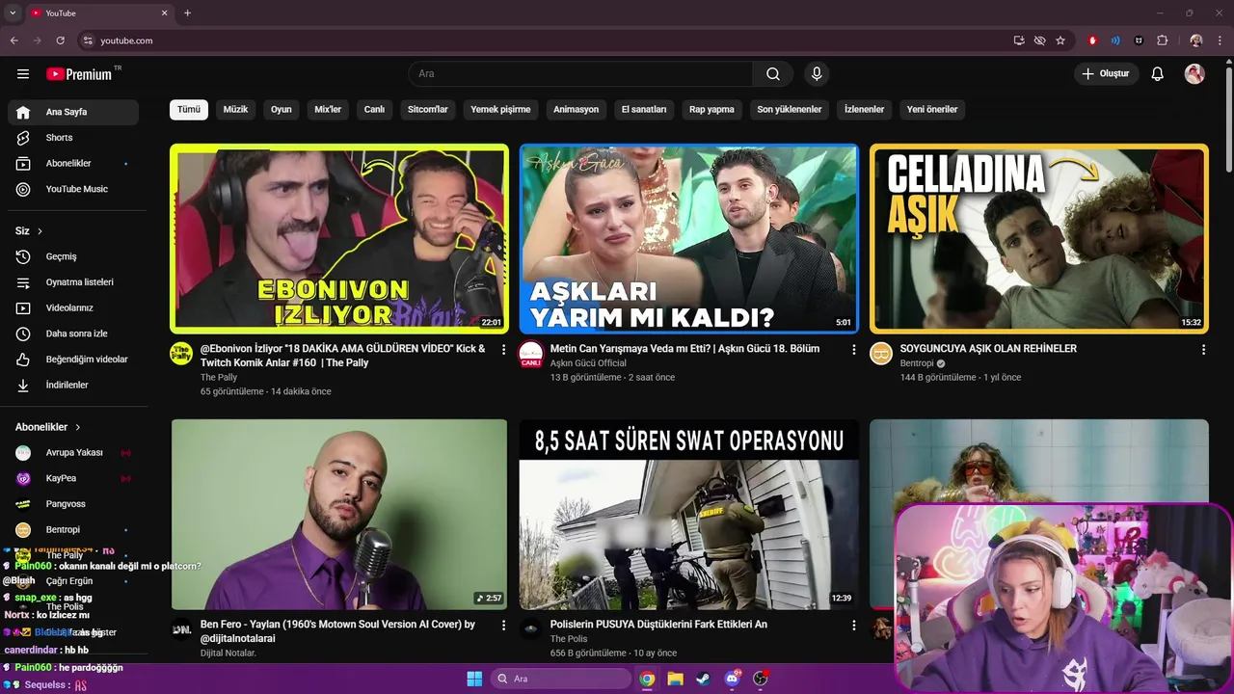Click the Oluştur create button
Screen dimensions: 1234x694
1106,74
